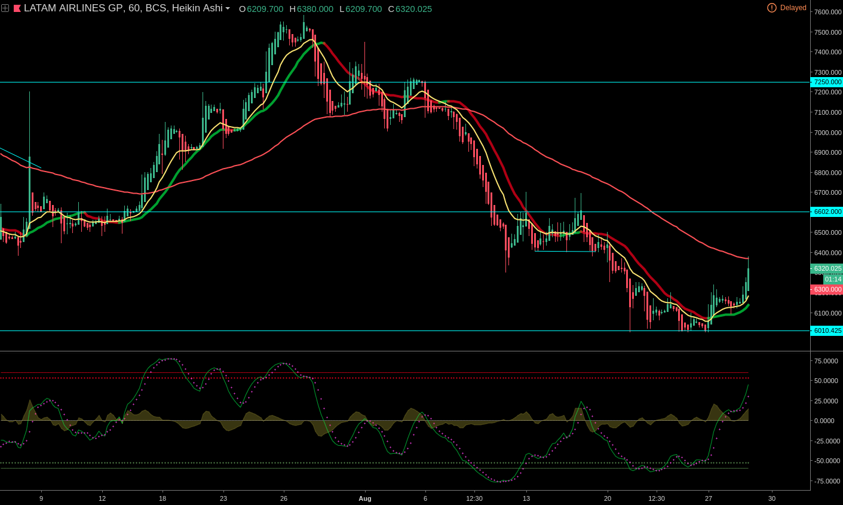This screenshot has width=843, height=505.
Task: Click the LATAM AIRLINES GP symbol title
Action: [x=73, y=8]
